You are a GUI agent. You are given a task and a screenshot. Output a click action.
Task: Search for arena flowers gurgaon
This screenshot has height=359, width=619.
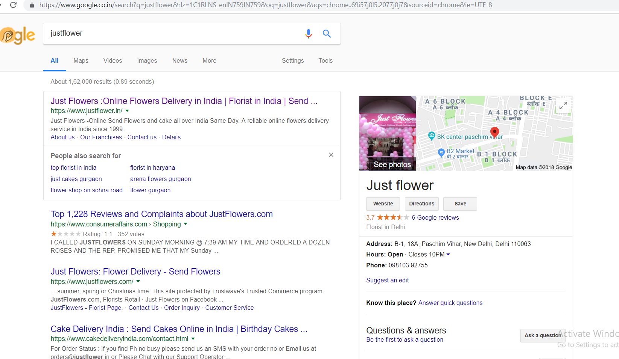pyautogui.click(x=161, y=179)
